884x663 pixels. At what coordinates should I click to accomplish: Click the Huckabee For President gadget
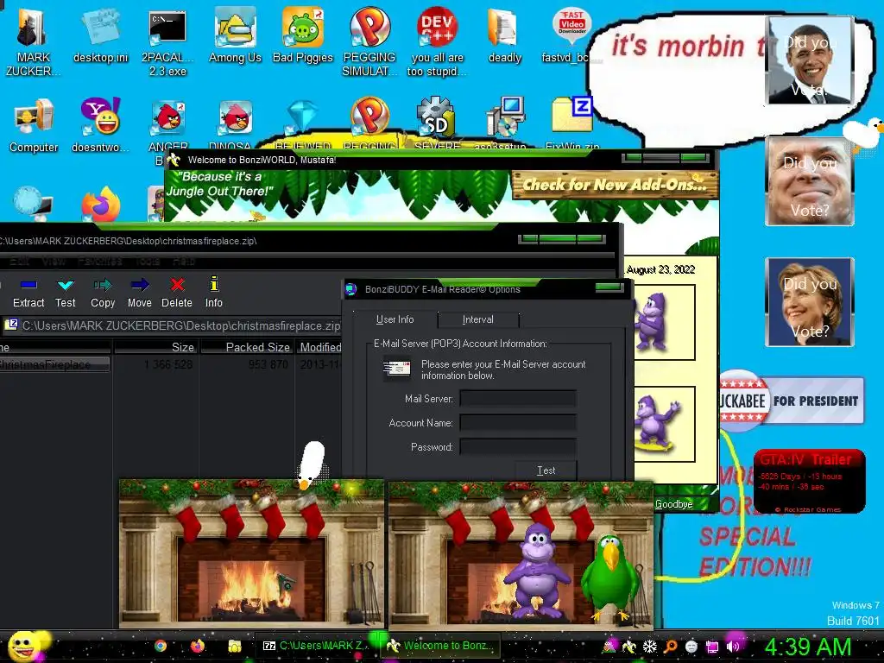pyautogui.click(x=792, y=401)
